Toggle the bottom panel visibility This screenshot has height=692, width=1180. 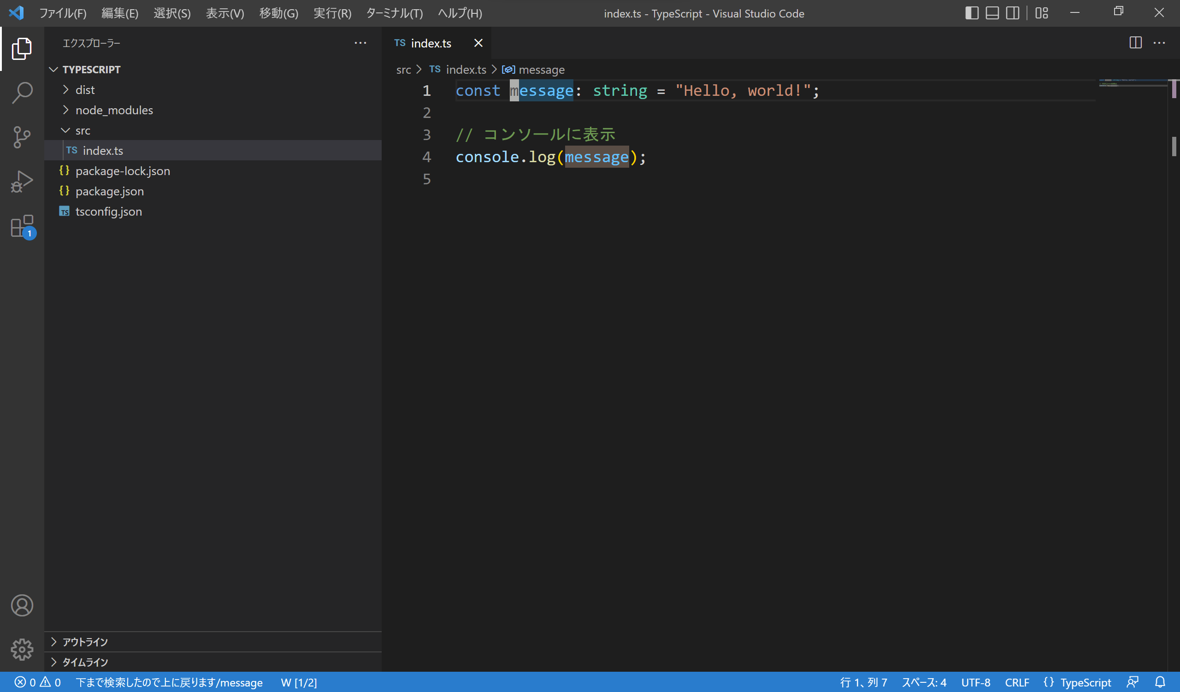coord(992,12)
